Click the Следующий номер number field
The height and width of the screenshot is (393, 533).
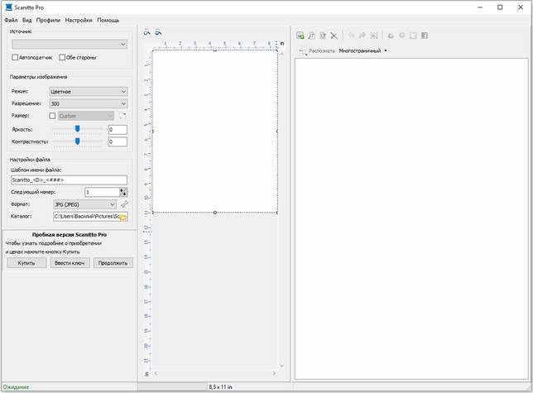pyautogui.click(x=102, y=192)
